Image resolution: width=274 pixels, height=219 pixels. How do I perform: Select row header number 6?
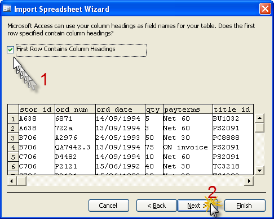(x=13, y=166)
